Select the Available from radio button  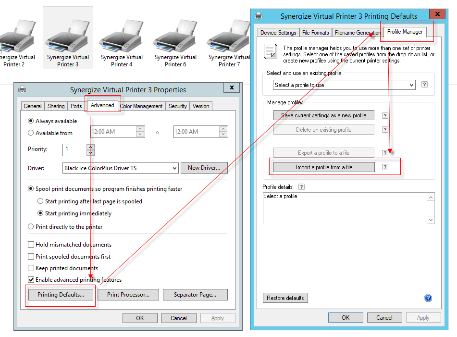click(31, 133)
